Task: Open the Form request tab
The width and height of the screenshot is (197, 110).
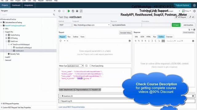Action: click(82, 37)
